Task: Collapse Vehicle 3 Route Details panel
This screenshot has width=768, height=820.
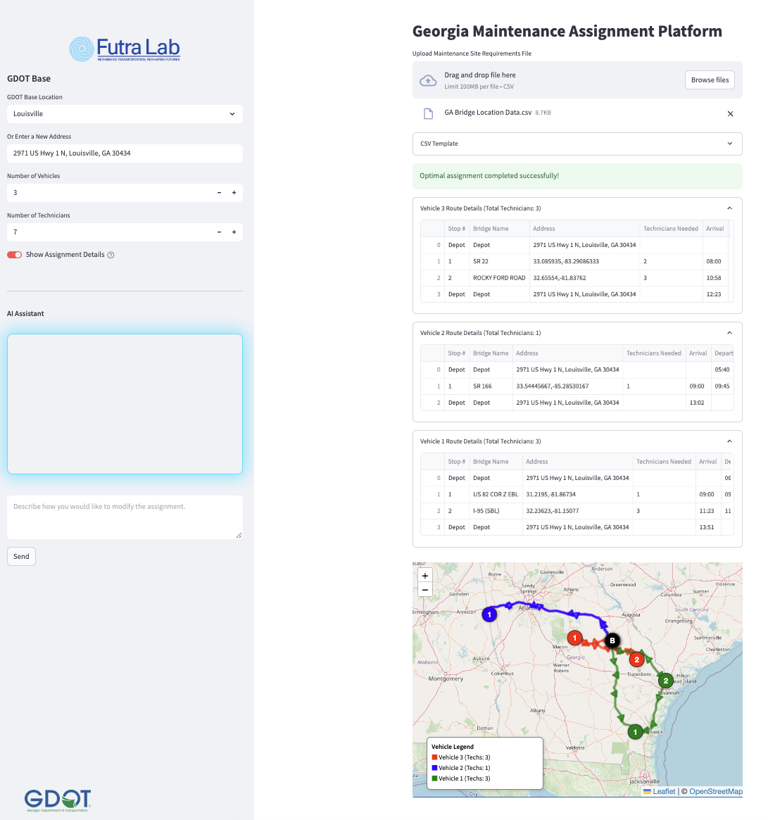Action: [x=729, y=208]
